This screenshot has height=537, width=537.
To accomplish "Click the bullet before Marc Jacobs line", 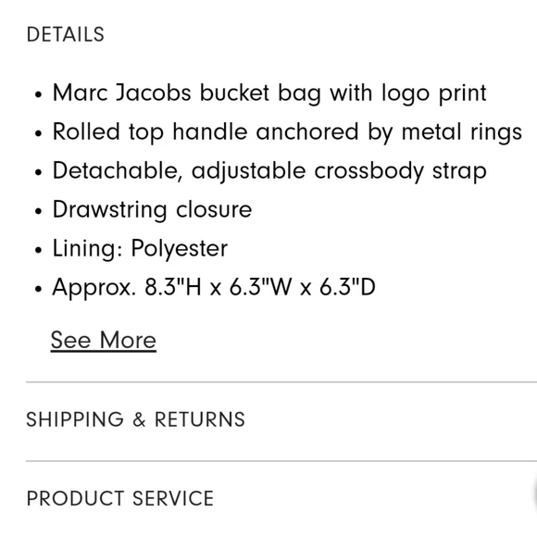I will pos(38,94).
